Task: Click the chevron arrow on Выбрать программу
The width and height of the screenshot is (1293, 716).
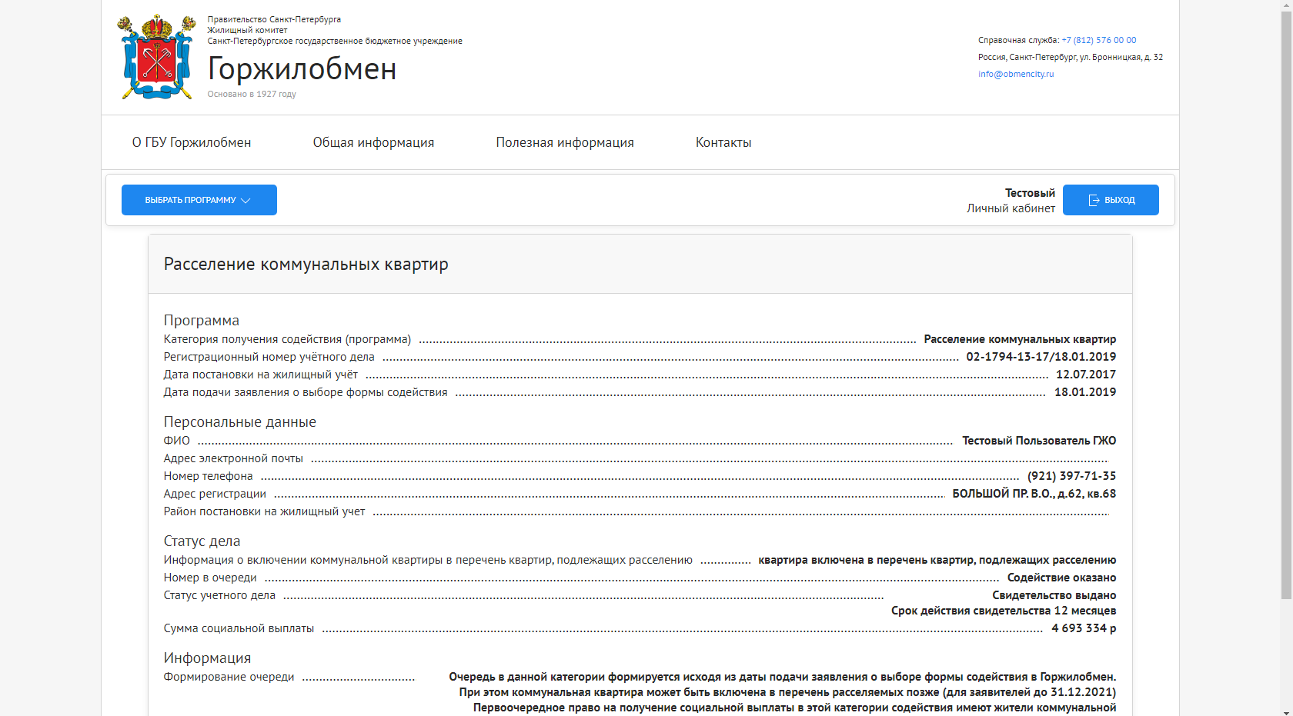Action: (246, 201)
